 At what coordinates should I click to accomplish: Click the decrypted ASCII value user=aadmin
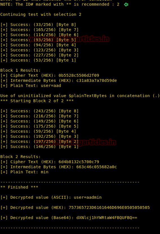coord(88,197)
